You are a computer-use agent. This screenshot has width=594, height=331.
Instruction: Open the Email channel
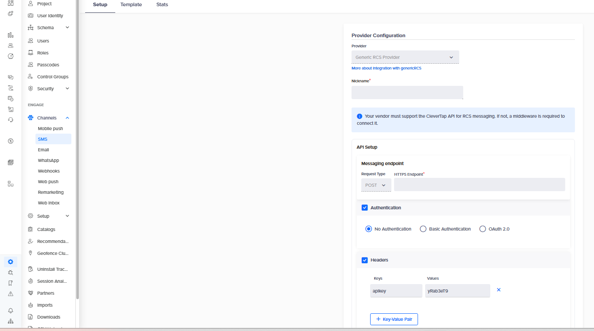(x=43, y=150)
